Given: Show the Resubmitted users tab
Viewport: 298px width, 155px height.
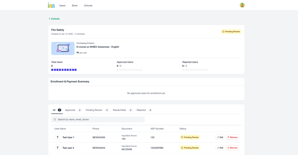Looking at the screenshot, I should tap(119, 110).
